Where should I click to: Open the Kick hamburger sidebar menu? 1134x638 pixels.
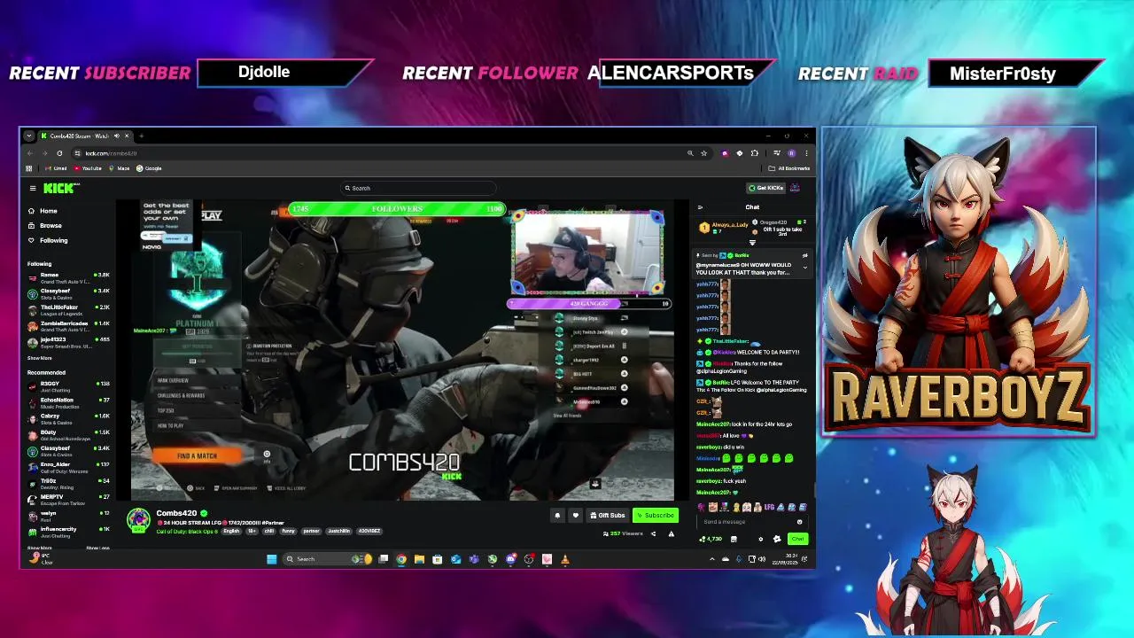33,188
